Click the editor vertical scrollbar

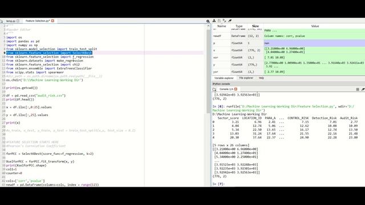[x=208, y=71]
